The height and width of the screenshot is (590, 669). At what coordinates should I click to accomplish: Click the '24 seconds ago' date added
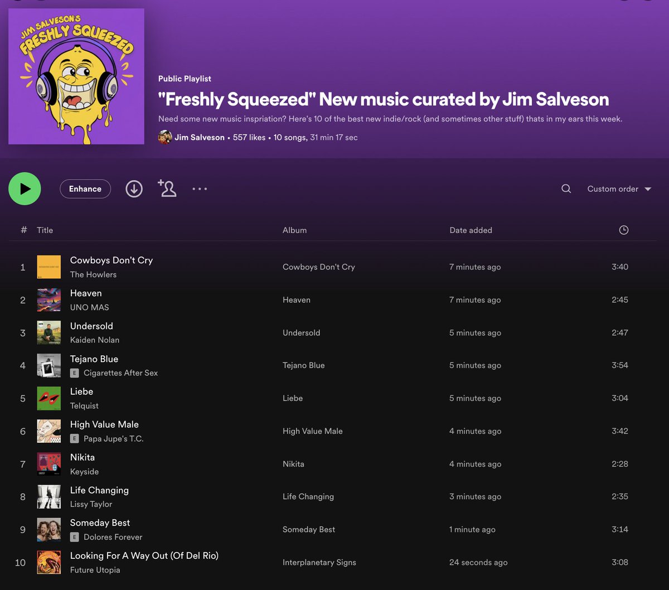click(478, 563)
